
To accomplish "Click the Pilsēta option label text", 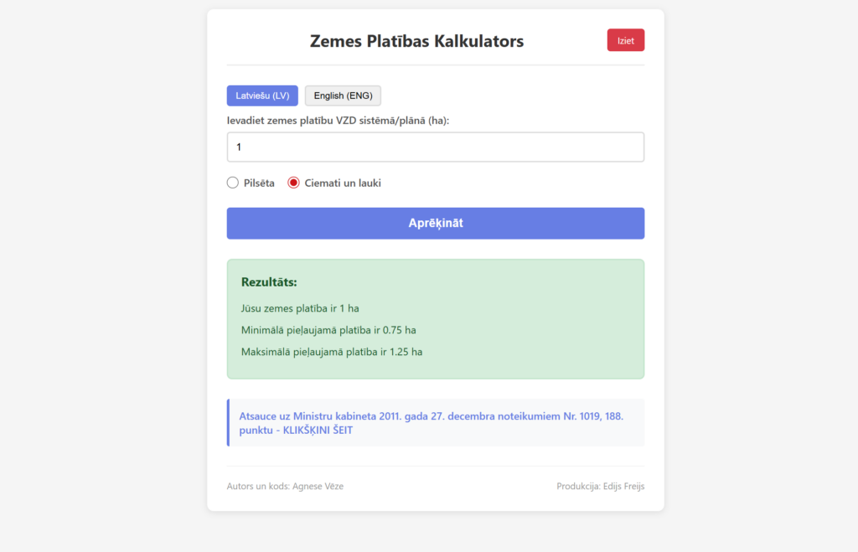I will click(x=258, y=183).
